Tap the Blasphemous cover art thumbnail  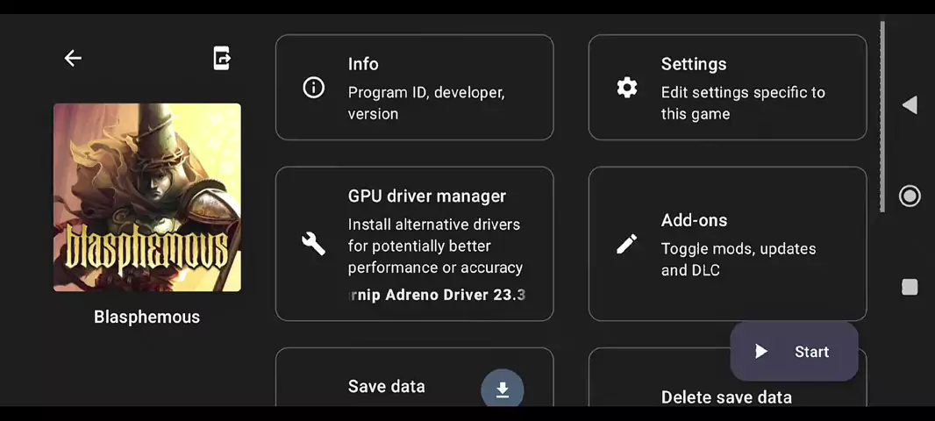[147, 197]
